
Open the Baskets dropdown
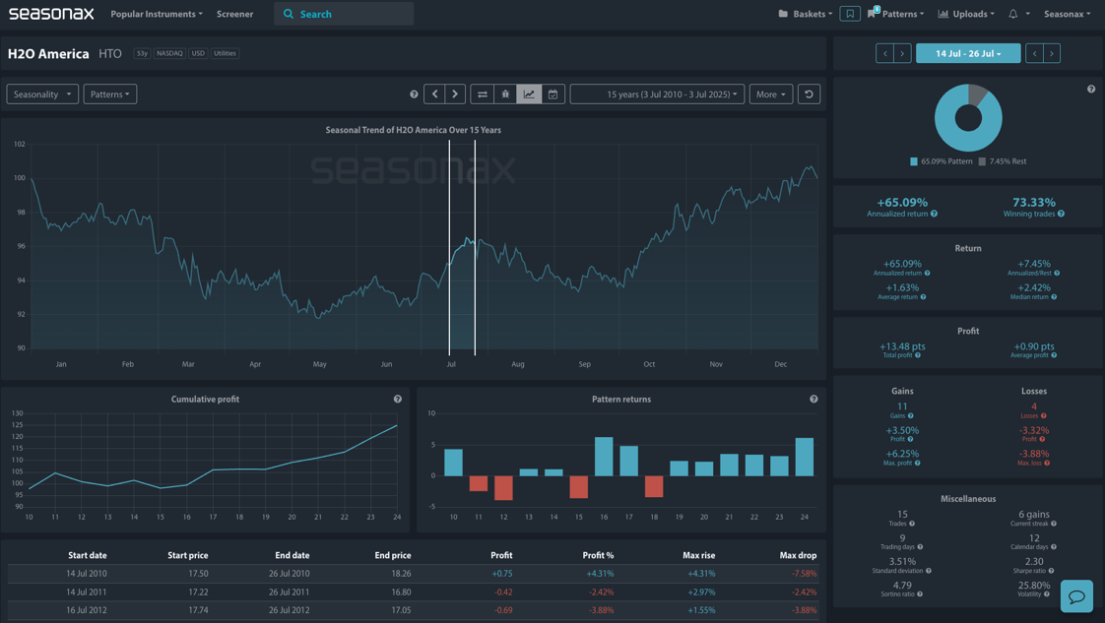pos(806,14)
